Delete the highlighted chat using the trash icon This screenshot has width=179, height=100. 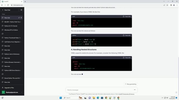click(21, 18)
